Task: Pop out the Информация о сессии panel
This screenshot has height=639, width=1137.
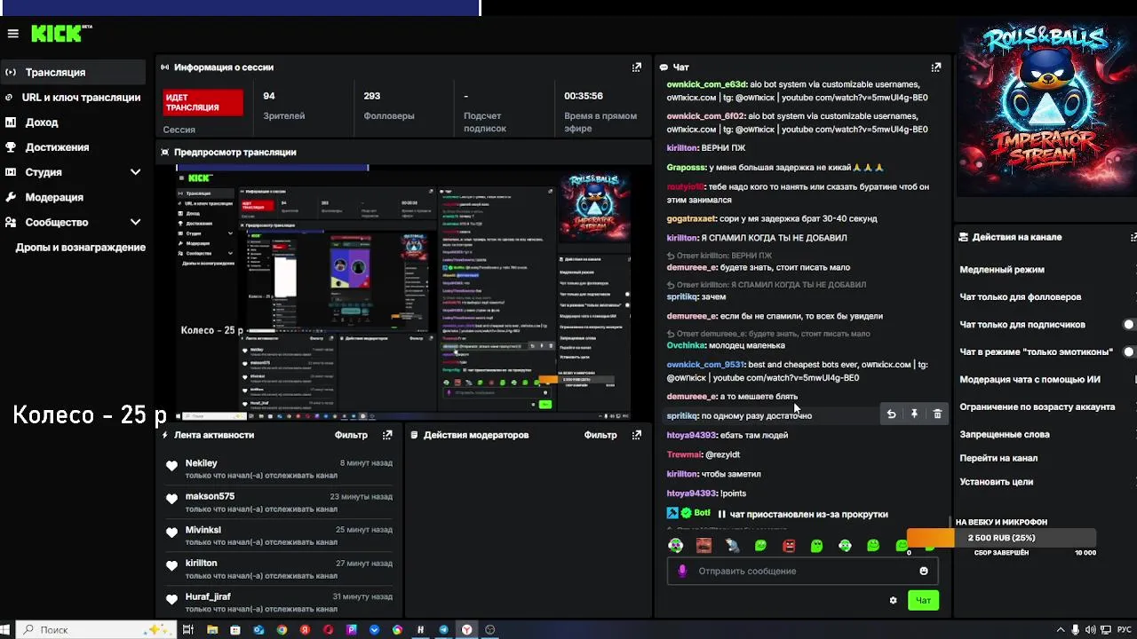Action: (636, 67)
